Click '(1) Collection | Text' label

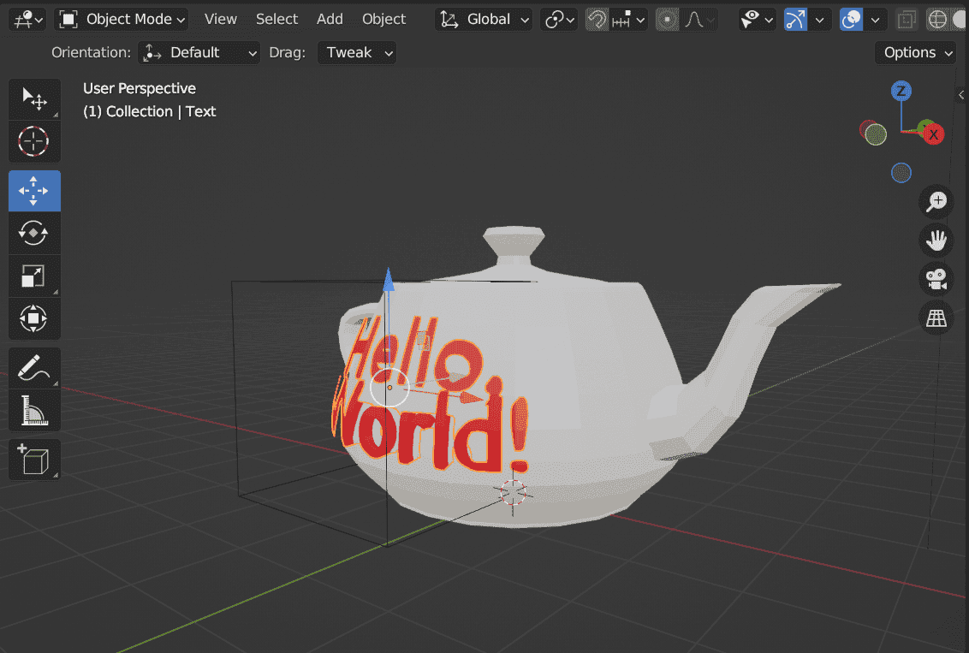150,111
